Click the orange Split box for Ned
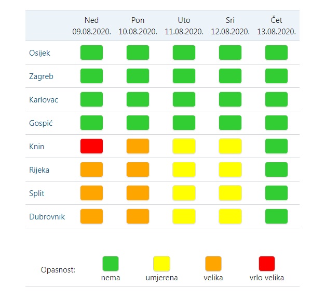Screen dimensions: 325x299 point(91,193)
